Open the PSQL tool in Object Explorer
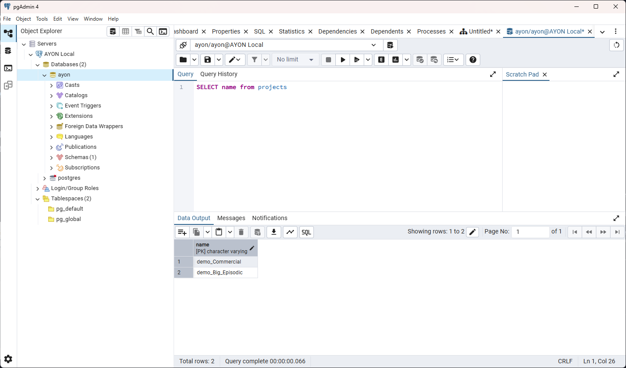The width and height of the screenshot is (626, 368). pyautogui.click(x=163, y=31)
